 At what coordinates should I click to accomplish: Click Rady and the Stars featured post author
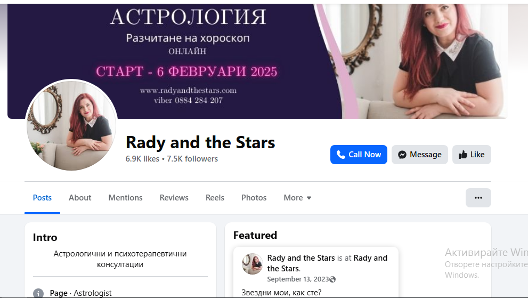point(300,258)
